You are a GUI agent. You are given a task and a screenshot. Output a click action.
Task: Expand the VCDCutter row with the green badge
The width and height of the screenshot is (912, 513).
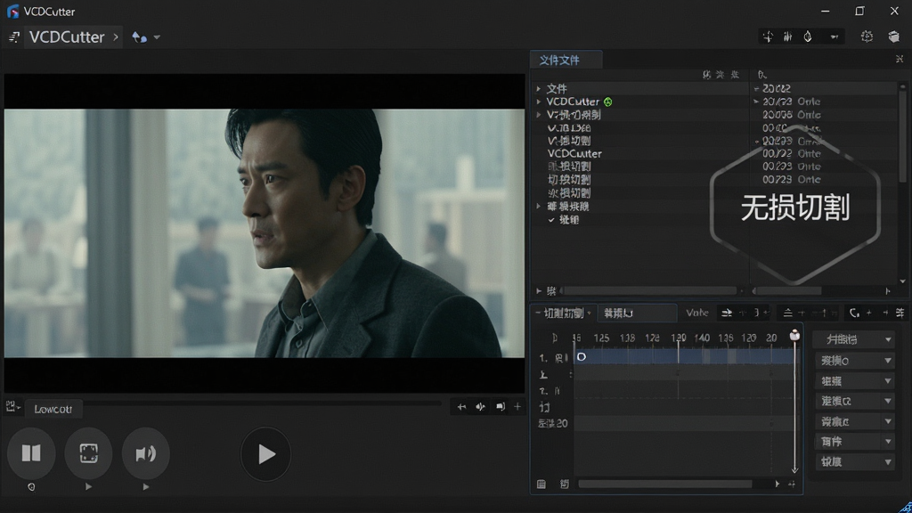coord(539,102)
